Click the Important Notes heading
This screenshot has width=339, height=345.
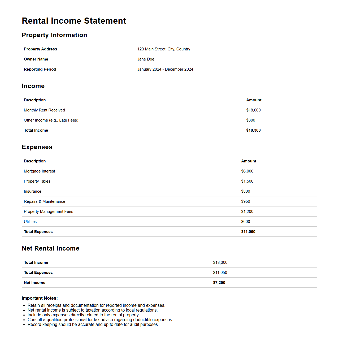[x=40, y=298]
